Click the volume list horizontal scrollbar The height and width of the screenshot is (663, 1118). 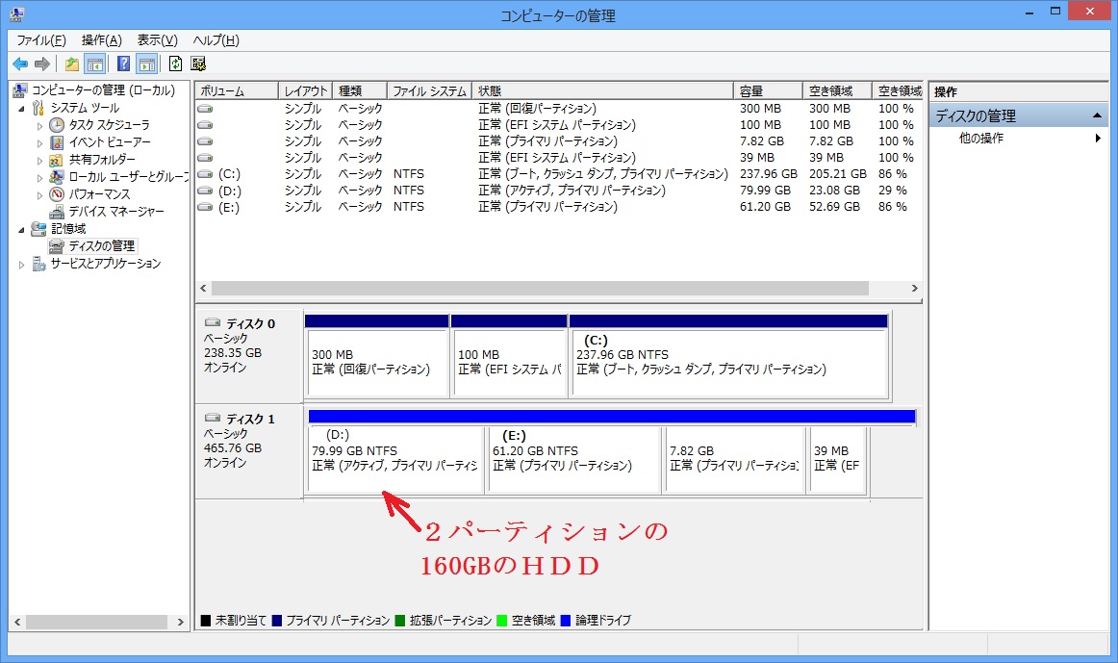click(x=540, y=288)
